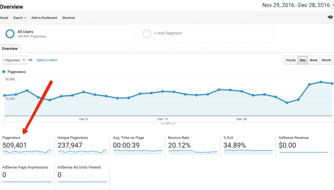The width and height of the screenshot is (334, 190).
Task: Click the Unique Pageviews sparkline chart
Action: [x=83, y=152]
